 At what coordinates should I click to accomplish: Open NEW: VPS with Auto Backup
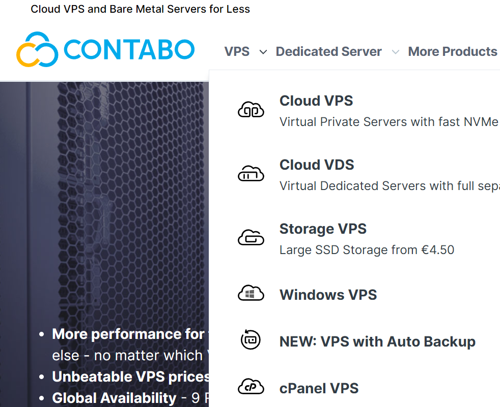pos(378,341)
